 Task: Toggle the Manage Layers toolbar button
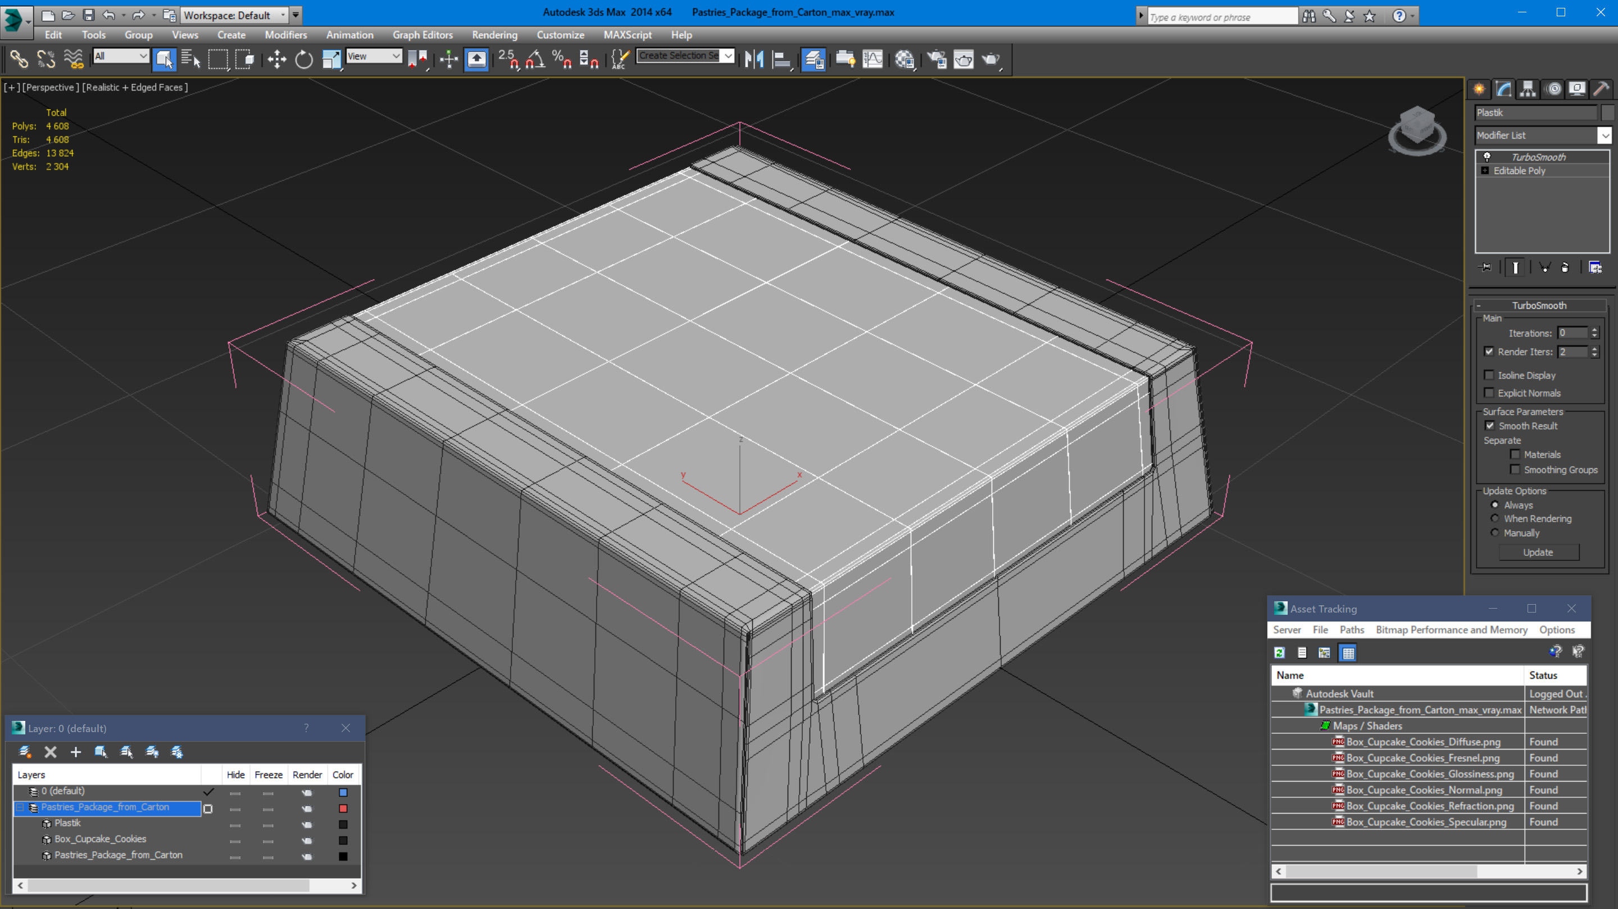click(813, 59)
